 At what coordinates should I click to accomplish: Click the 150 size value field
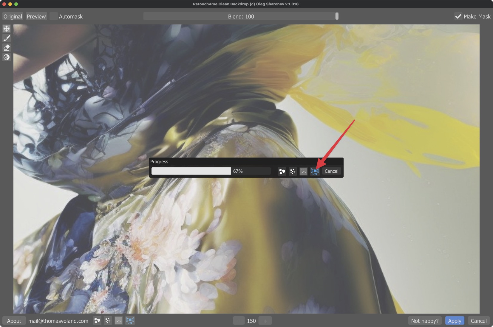pos(251,321)
